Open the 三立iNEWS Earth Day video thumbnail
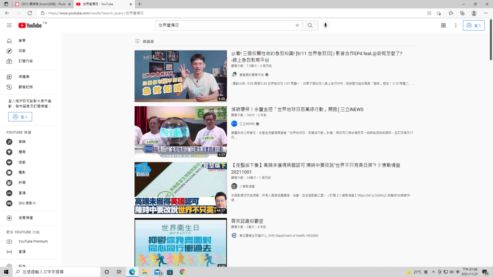Screen dimensions: 493x277 click(181, 132)
